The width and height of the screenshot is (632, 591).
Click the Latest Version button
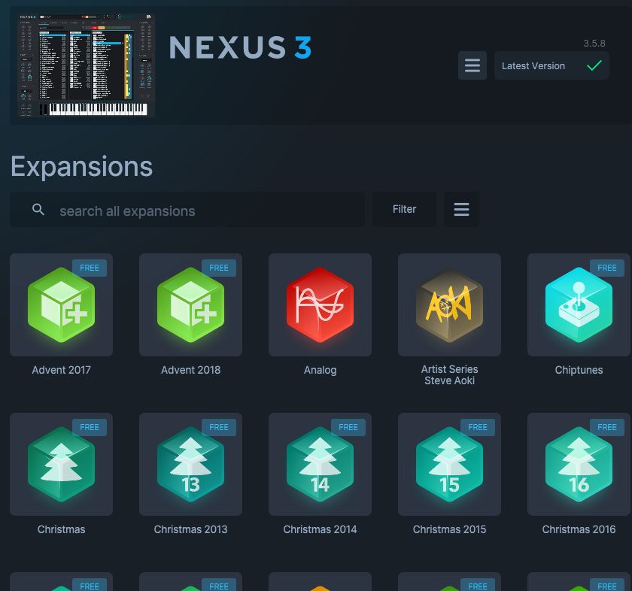[x=551, y=65]
